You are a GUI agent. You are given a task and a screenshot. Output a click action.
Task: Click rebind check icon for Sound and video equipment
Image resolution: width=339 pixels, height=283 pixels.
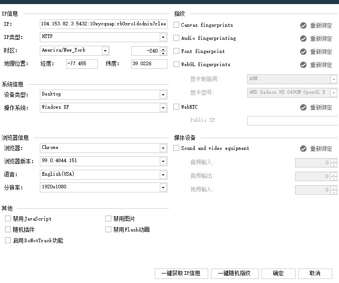[303, 149]
